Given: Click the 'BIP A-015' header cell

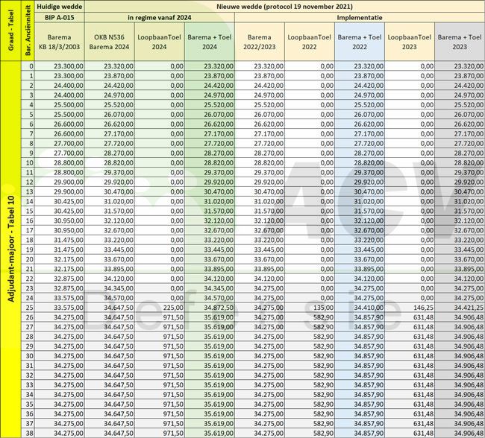Looking at the screenshot, I should pos(60,17).
